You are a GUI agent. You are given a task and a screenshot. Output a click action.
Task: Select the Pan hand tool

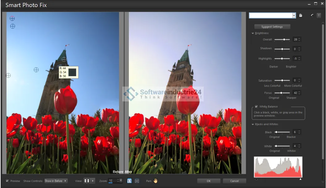(155, 181)
